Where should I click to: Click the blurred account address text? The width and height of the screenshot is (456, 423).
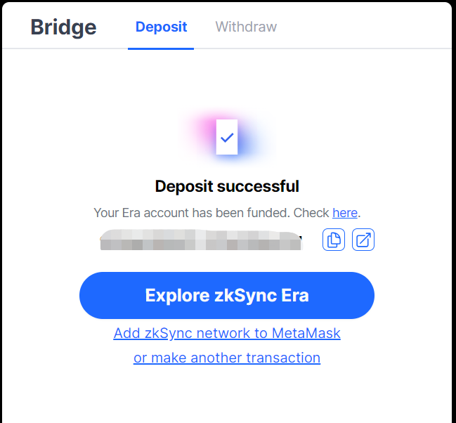(x=201, y=240)
